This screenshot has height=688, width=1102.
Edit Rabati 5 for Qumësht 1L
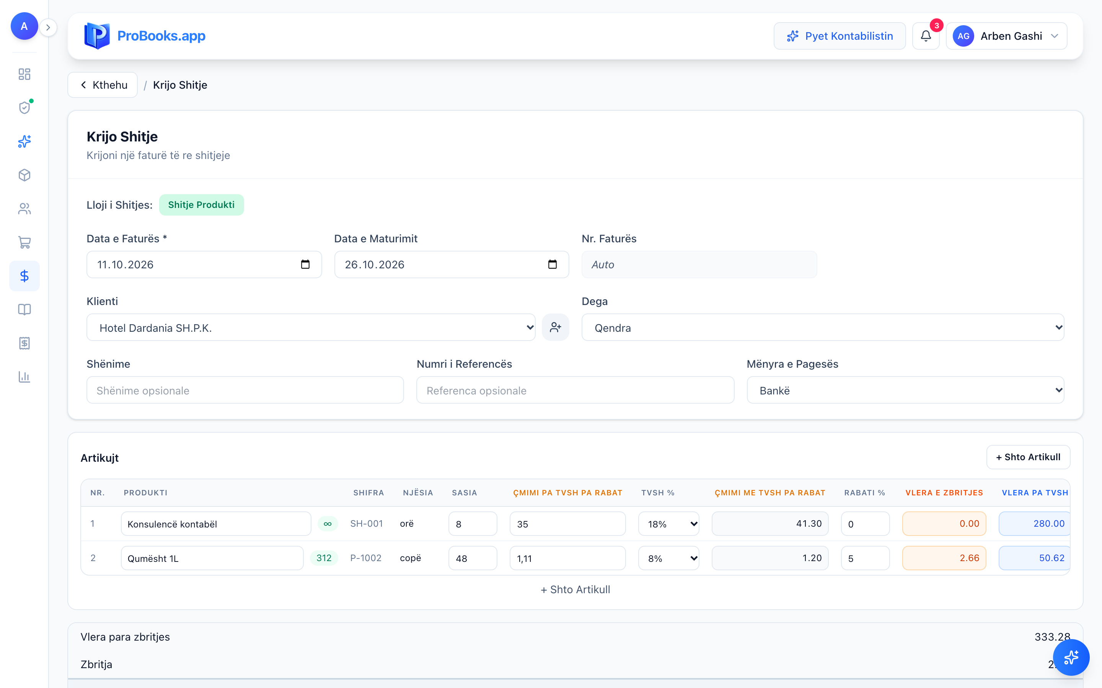tap(865, 558)
